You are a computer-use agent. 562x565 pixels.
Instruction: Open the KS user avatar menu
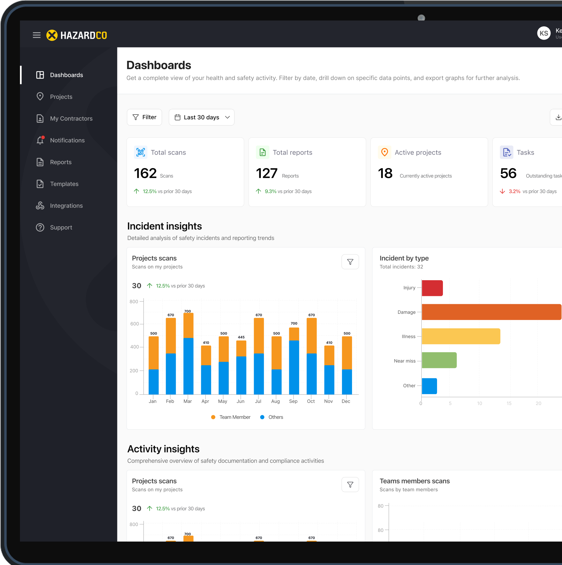click(x=544, y=33)
